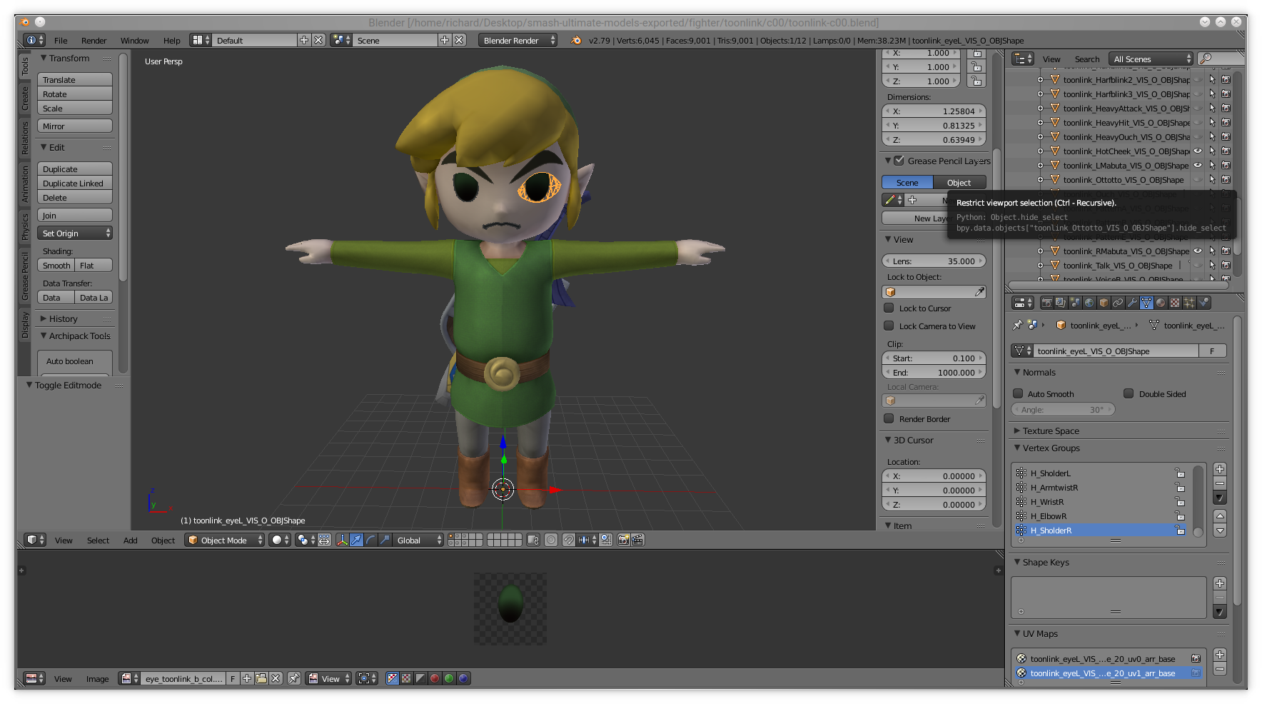Enable the Render Border checkbox

pyautogui.click(x=889, y=418)
